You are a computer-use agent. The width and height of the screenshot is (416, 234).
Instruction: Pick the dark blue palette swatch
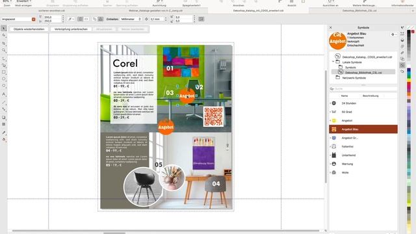pos(409,70)
